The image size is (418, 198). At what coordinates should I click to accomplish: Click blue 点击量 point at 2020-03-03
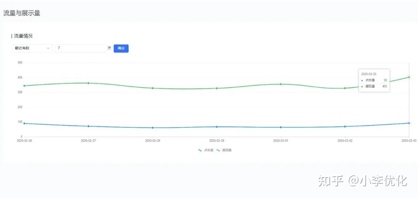click(x=409, y=123)
